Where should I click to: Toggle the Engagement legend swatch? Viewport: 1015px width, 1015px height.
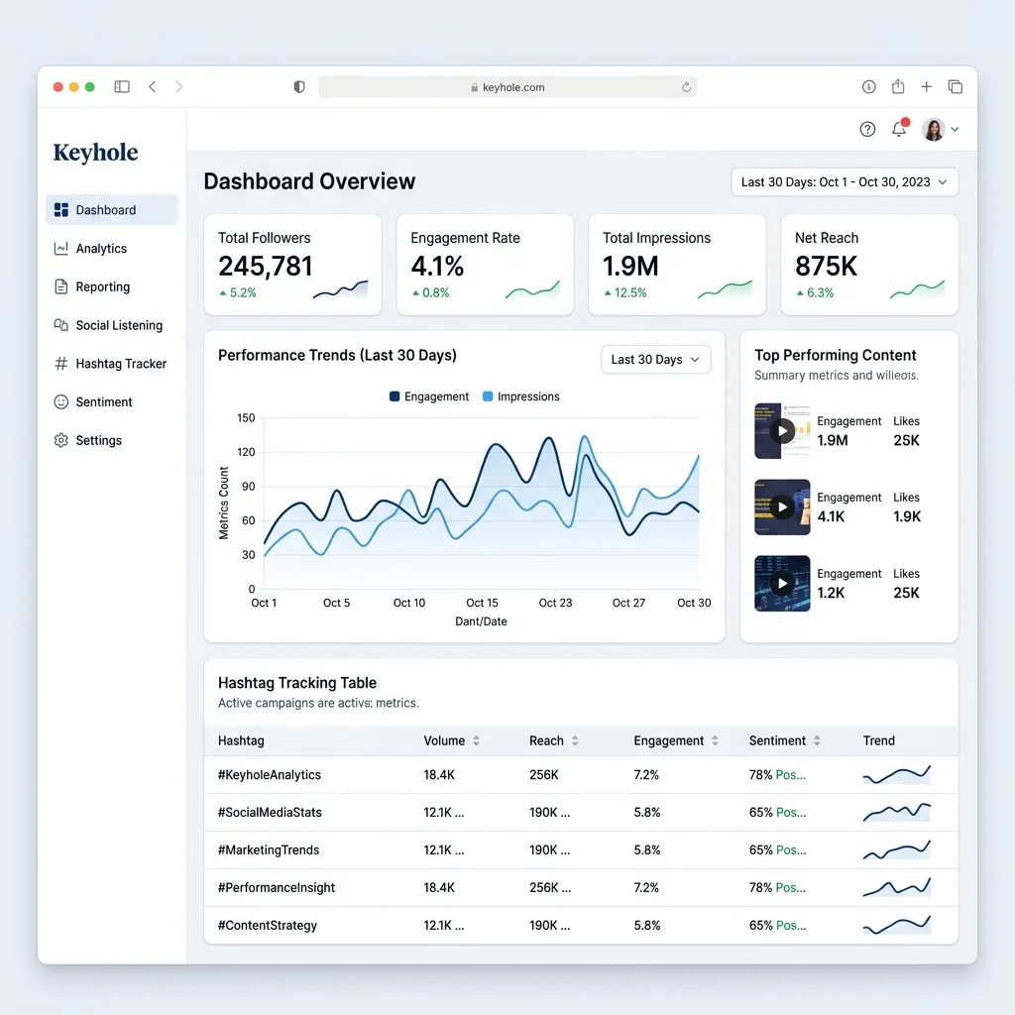pyautogui.click(x=395, y=396)
